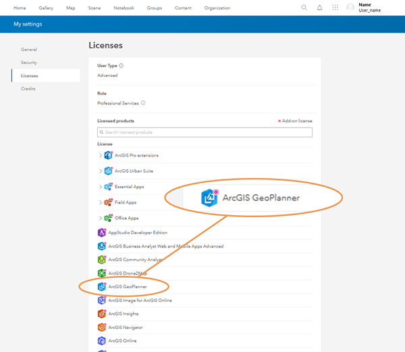Click the Search licensed products field
Screen dimensions: 405x352
tap(205, 132)
